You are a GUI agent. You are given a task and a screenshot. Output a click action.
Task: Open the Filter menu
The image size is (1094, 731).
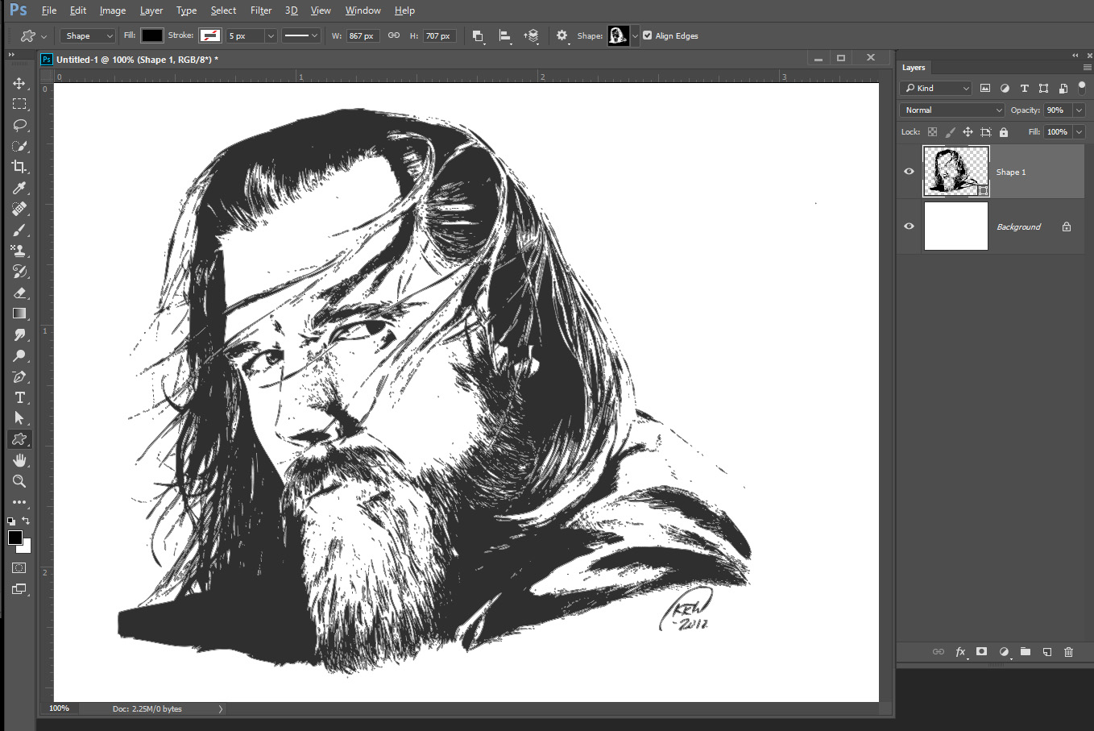coord(261,10)
